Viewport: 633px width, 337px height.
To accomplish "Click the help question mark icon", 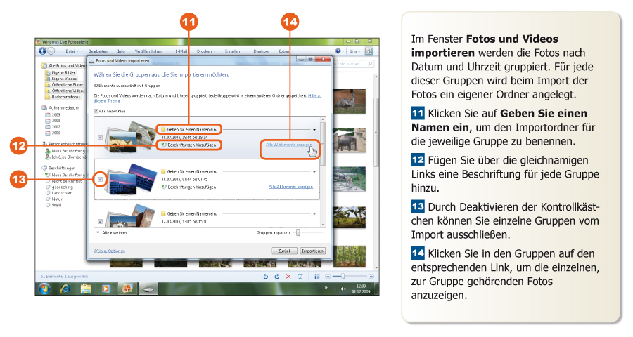I will coord(338,51).
